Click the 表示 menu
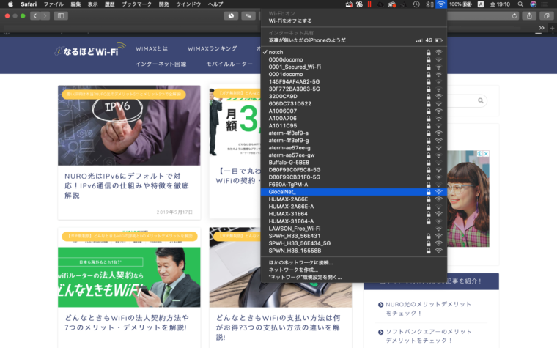Viewport: 557px width, 348px height. tap(93, 4)
